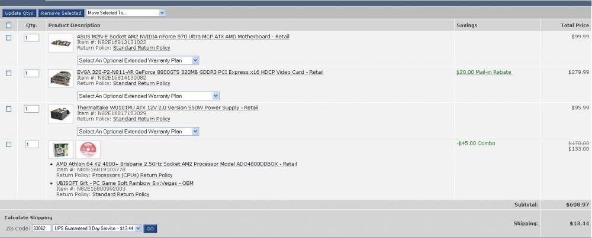Open ASUS motherboard product thumbnail
Viewport: 592px width, 238px height.
click(x=61, y=43)
